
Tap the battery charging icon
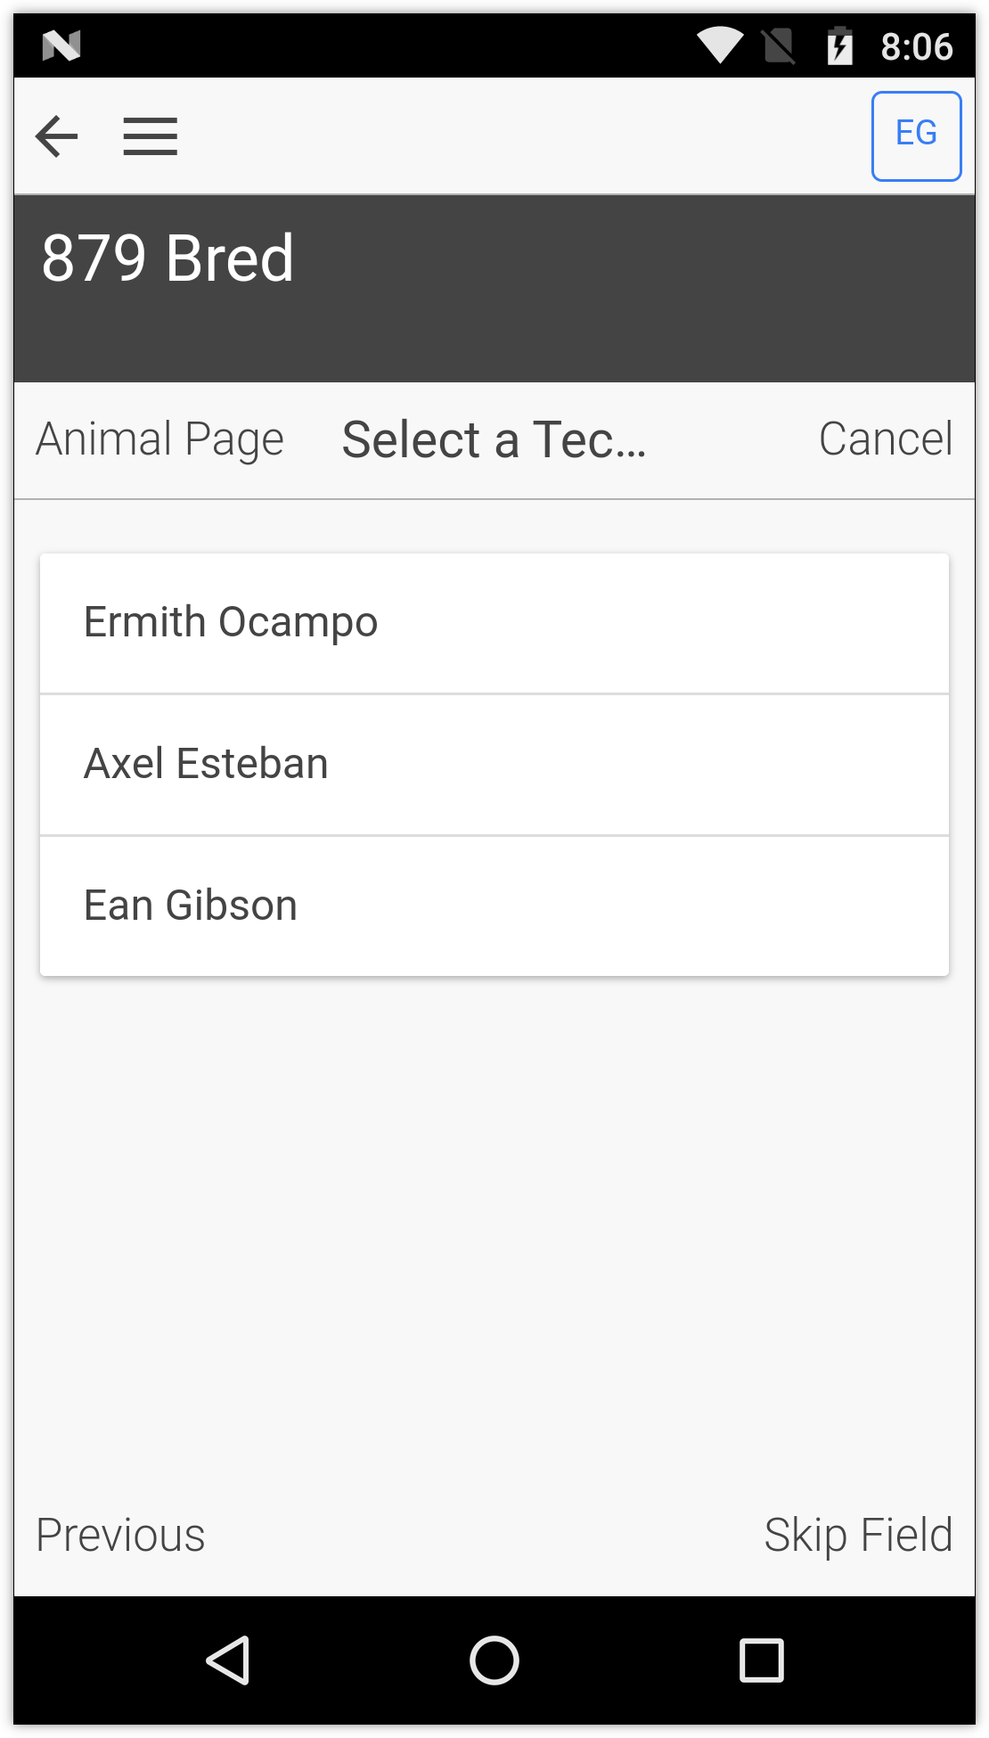(x=839, y=45)
